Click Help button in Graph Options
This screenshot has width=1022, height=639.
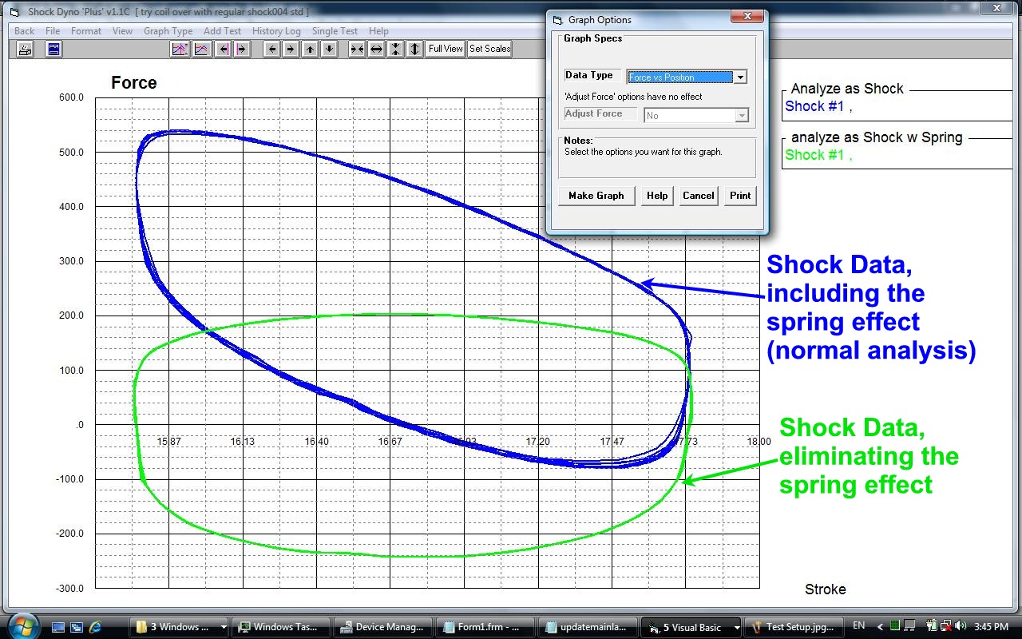657,196
